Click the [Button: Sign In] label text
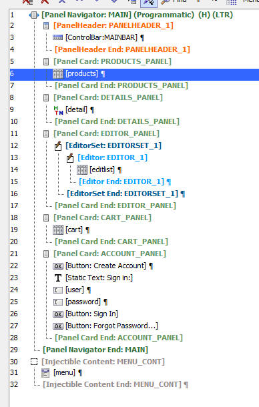This screenshot has height=407, width=259. (91, 314)
